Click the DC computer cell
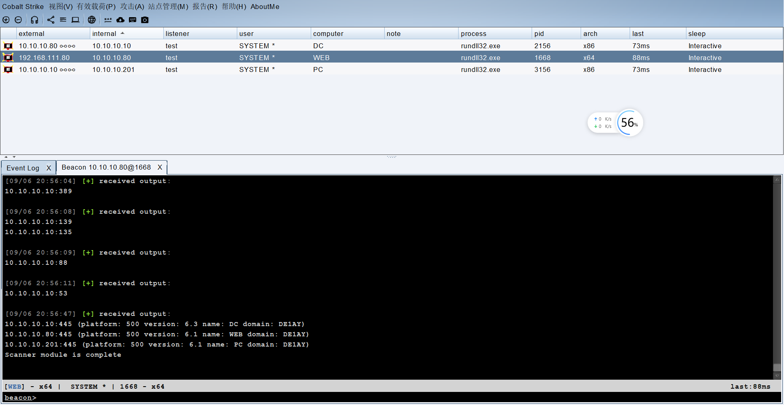Viewport: 784px width, 405px height. [x=318, y=46]
